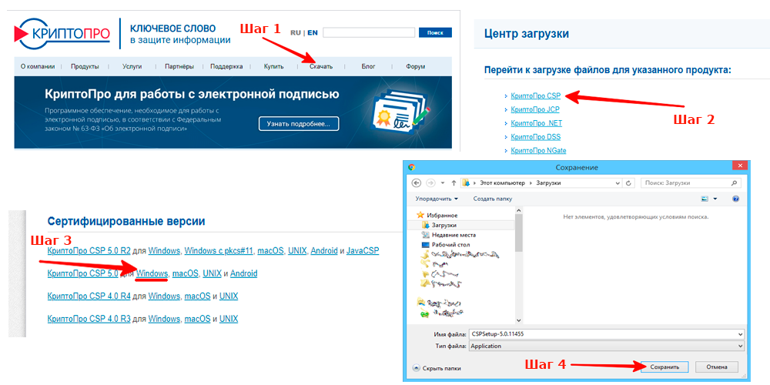This screenshot has width=770, height=385.
Task: Go back in the save dialog
Action: (x=417, y=182)
